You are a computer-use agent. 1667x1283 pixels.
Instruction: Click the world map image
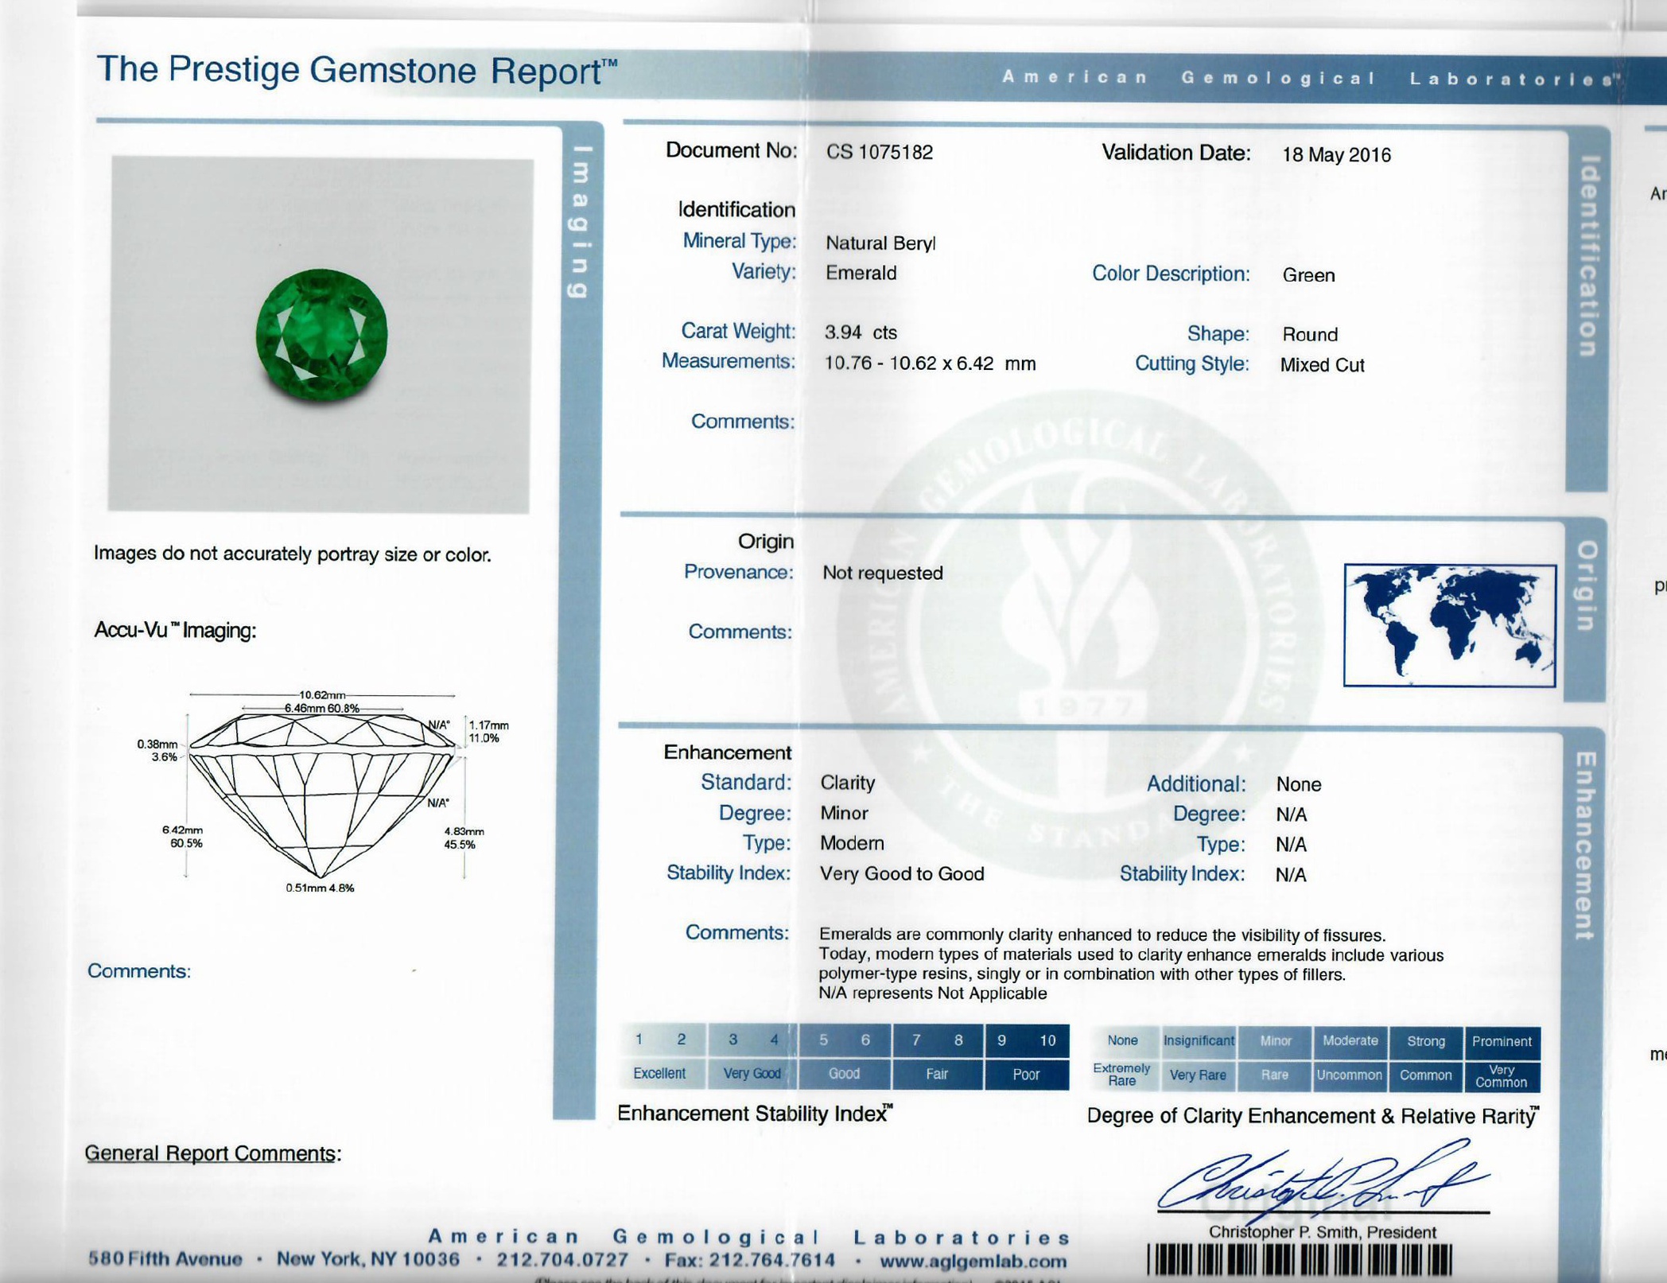[1449, 625]
